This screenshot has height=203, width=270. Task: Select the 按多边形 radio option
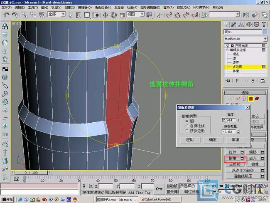[x=187, y=131]
